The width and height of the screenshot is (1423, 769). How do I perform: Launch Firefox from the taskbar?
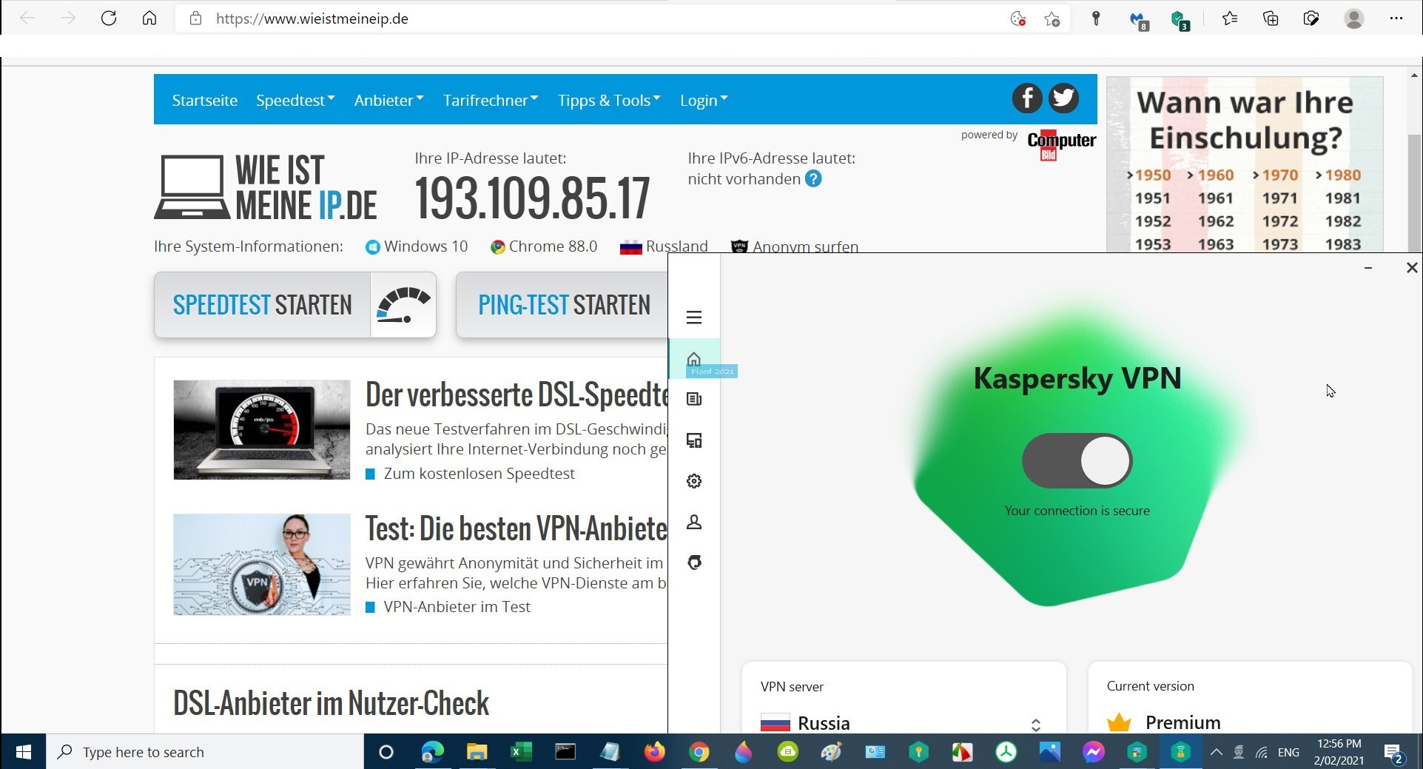coord(654,752)
